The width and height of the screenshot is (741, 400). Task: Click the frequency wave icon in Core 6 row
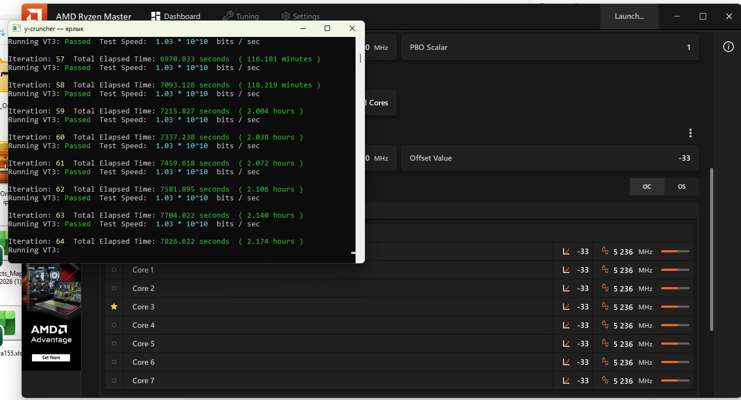coord(605,362)
